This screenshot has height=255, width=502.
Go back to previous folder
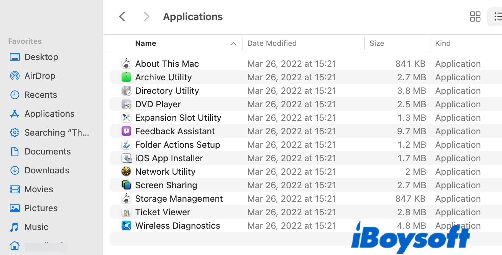coord(122,17)
